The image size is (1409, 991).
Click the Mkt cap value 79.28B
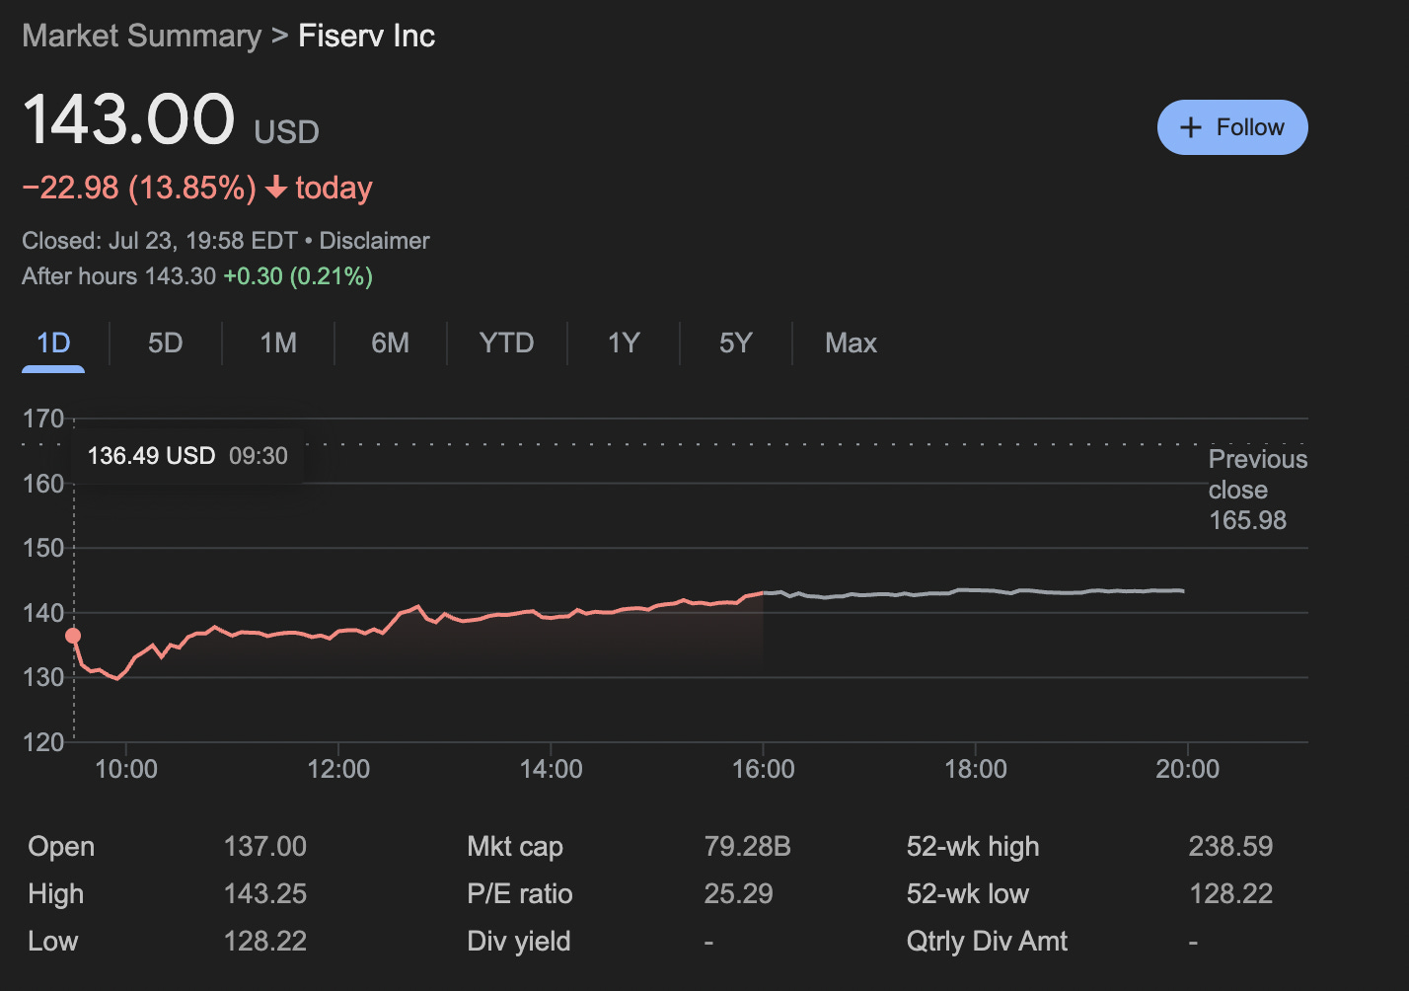(x=747, y=847)
